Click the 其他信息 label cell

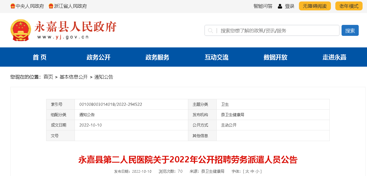point(202,135)
